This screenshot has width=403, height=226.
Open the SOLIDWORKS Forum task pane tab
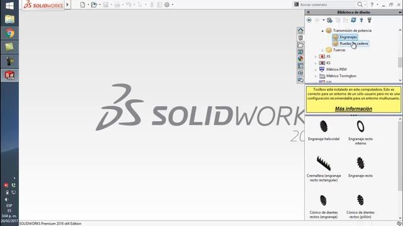pyautogui.click(x=300, y=80)
